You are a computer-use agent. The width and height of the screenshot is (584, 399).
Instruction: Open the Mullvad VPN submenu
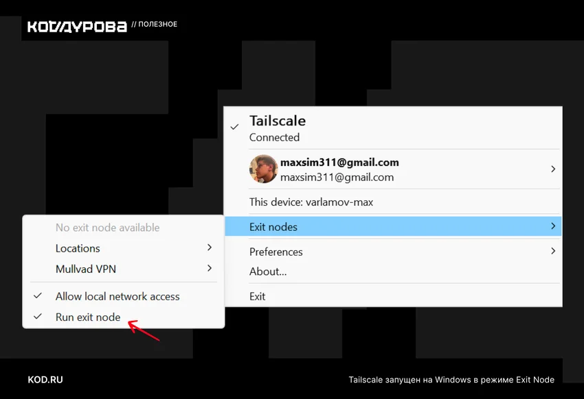point(123,269)
